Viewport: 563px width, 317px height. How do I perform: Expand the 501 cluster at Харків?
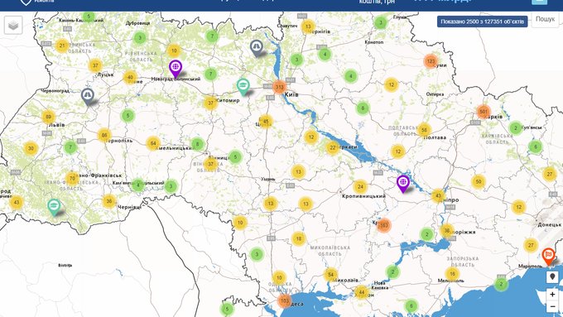(x=484, y=112)
